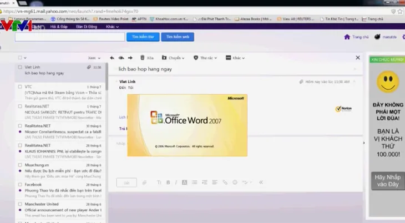Expand the side arrow beside the ad panel
This screenshot has height=223, width=405.
pos(364,143)
